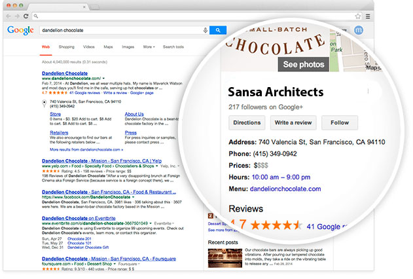Open the Dandelion Chocolate top result
The width and height of the screenshot is (413, 279).
tap(65, 73)
